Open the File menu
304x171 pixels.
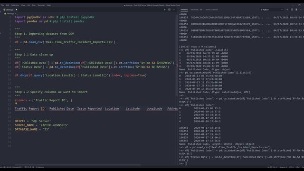2,5
